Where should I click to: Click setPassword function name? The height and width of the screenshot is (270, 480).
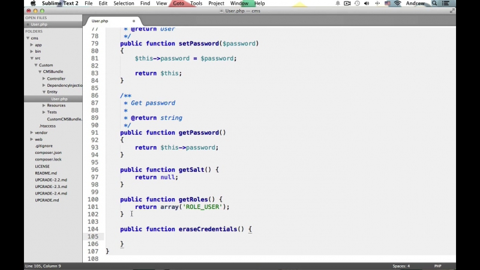click(x=199, y=44)
